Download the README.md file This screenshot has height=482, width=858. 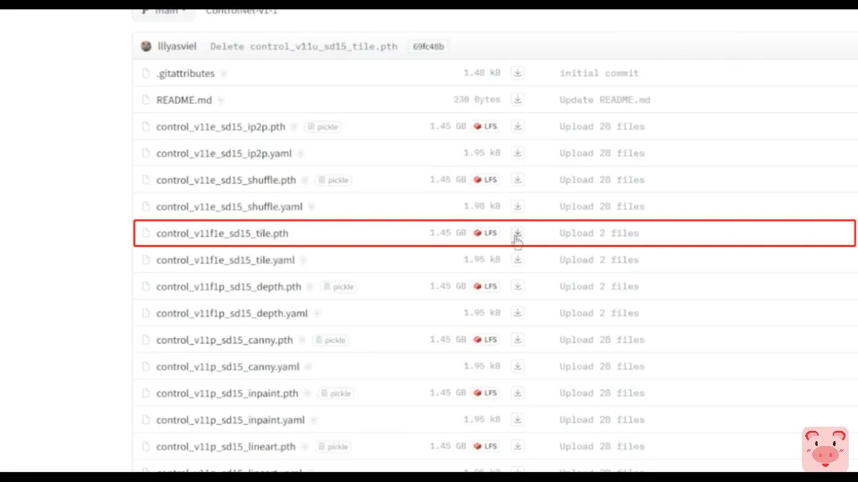point(517,100)
